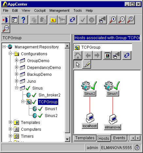143x153 pixels.
Task: Collapse the Sinus configuration
Action: (16, 88)
